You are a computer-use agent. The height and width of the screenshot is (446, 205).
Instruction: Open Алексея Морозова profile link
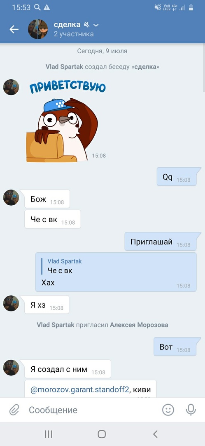click(139, 325)
